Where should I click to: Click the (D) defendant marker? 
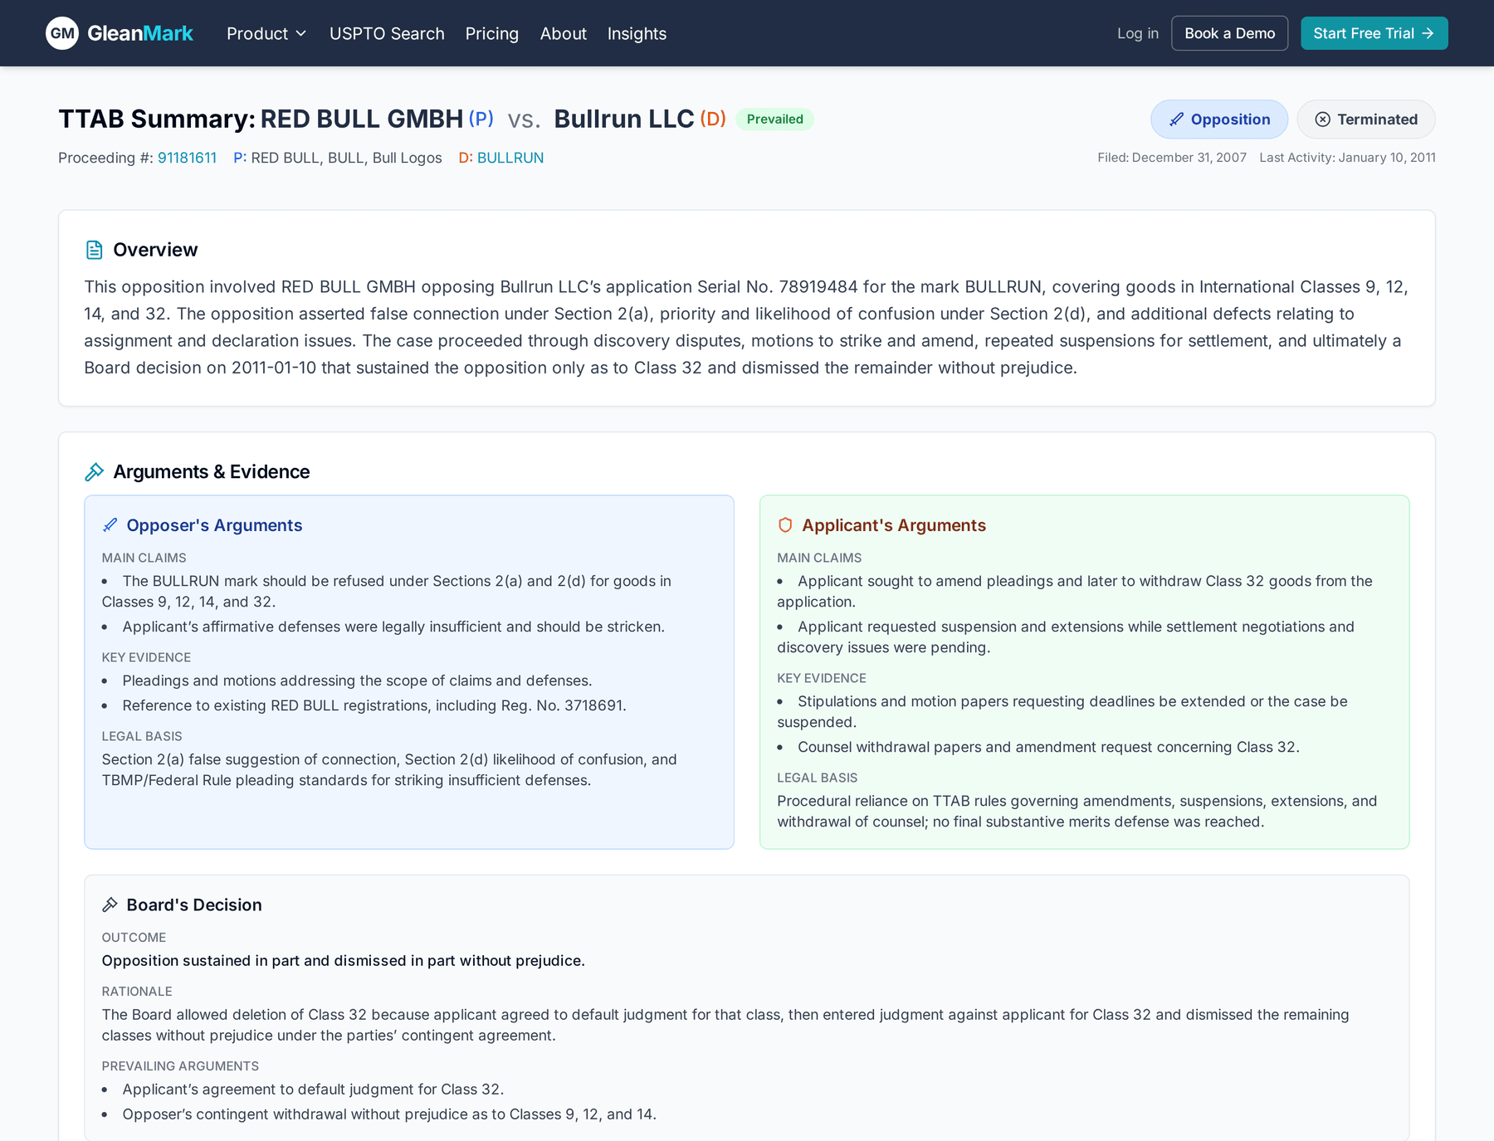[x=713, y=119]
